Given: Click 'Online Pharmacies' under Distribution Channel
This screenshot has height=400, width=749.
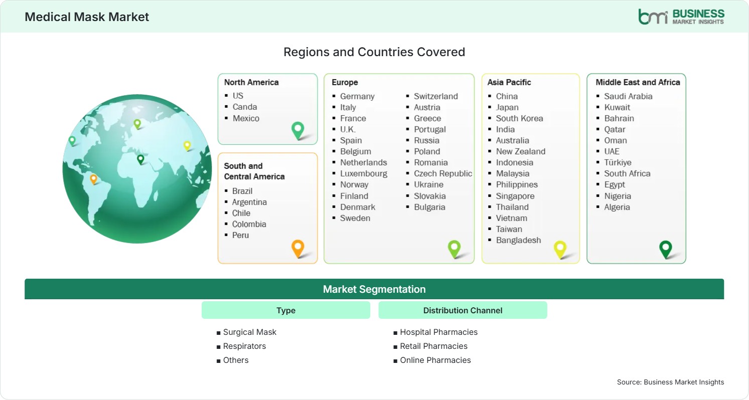Looking at the screenshot, I should click(435, 360).
